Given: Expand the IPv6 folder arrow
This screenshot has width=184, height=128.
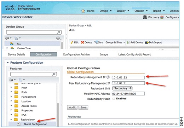Looking at the screenshot, I should [11, 115].
